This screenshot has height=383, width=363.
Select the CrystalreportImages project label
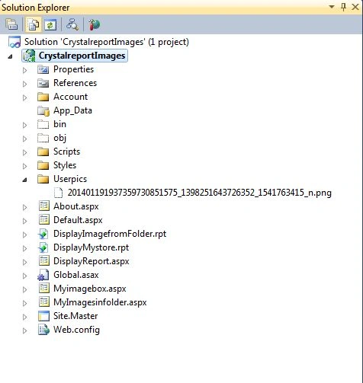pos(82,56)
